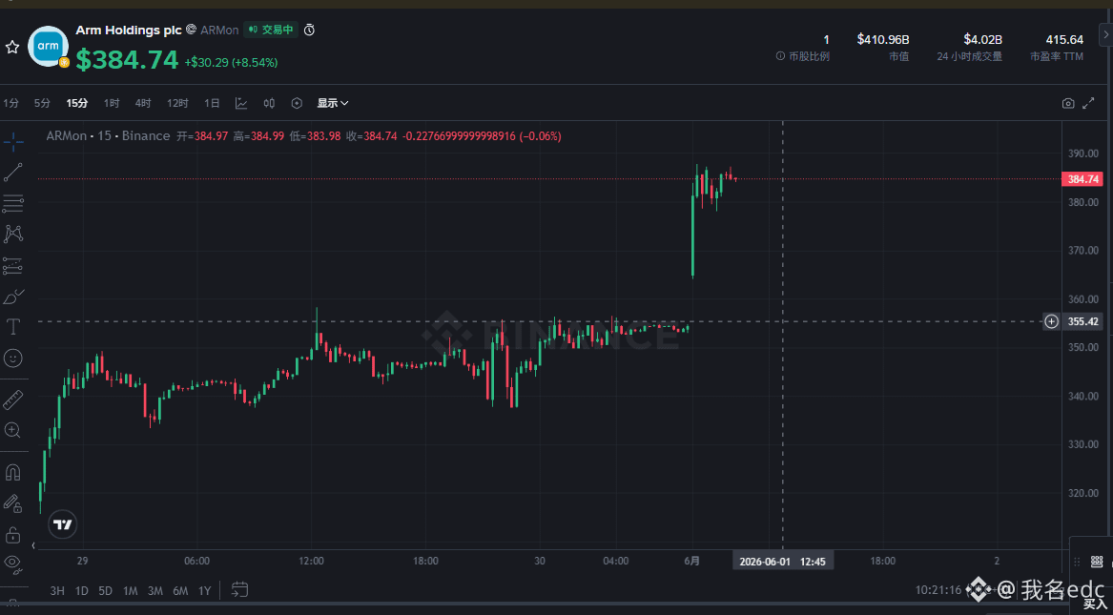Click the 384.74 current price label
This screenshot has height=615, width=1113.
[1082, 179]
